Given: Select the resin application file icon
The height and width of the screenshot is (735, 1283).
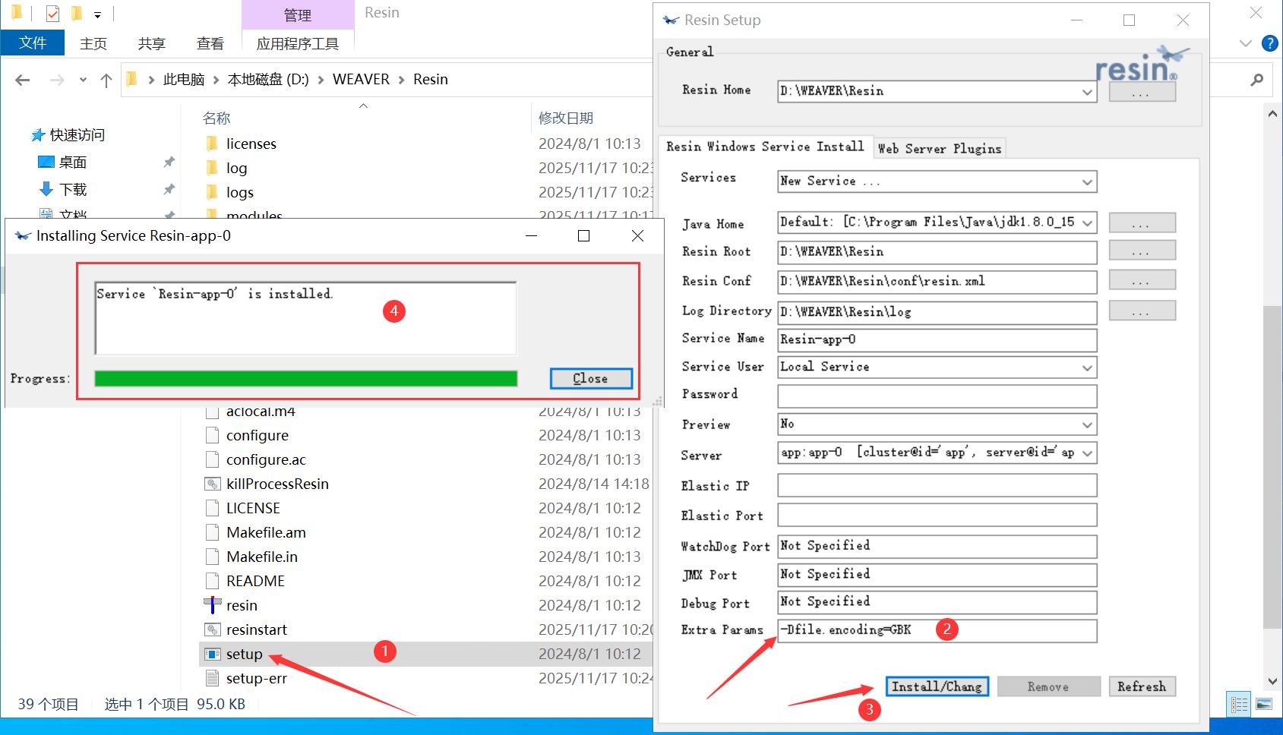Looking at the screenshot, I should pos(213,605).
